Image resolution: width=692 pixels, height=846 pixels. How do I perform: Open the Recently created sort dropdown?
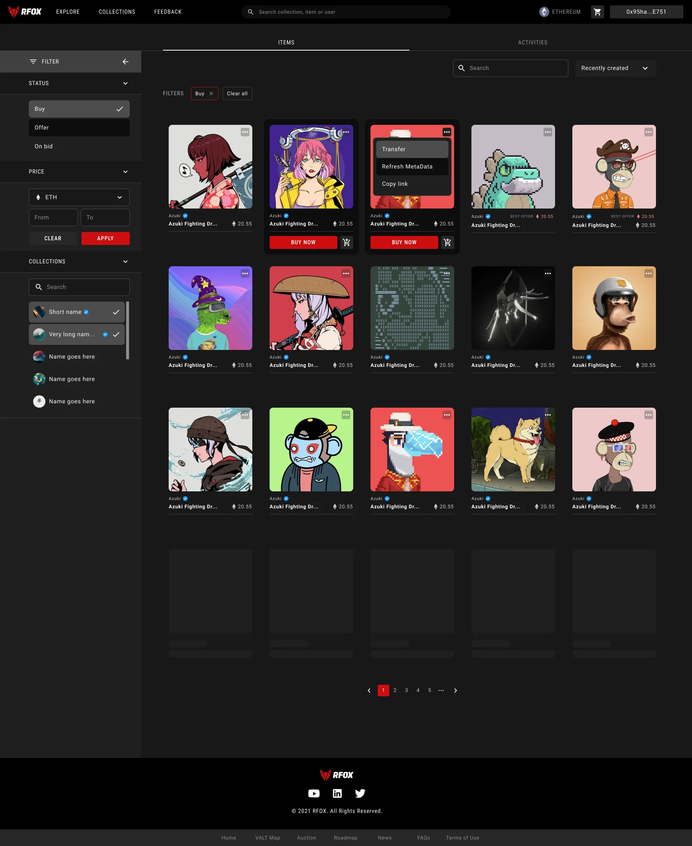click(615, 68)
